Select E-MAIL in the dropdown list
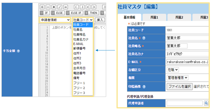The image size is (211, 111). (x=83, y=44)
